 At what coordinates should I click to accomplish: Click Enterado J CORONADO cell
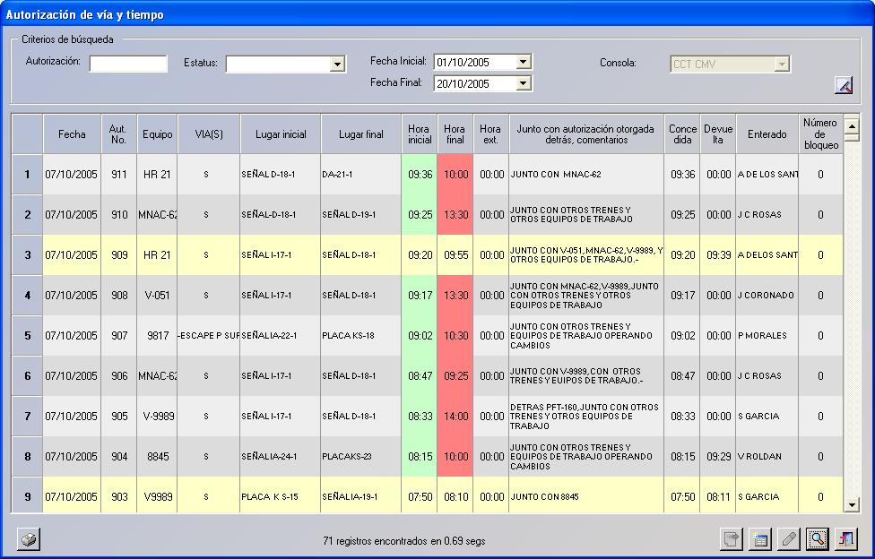pyautogui.click(x=767, y=295)
